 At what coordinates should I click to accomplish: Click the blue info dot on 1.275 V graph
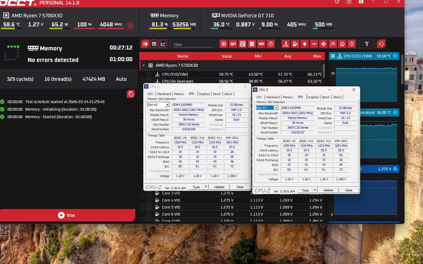pos(395,169)
